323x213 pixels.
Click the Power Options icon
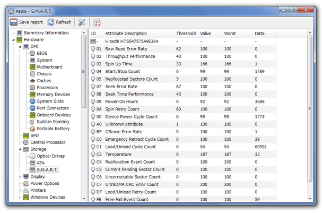[26, 183]
